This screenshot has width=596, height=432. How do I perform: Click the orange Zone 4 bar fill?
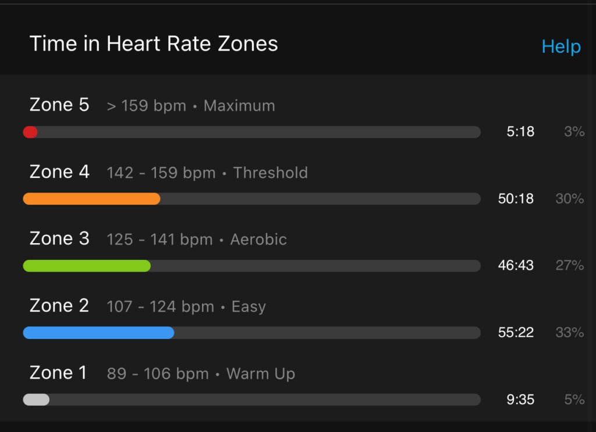91,199
